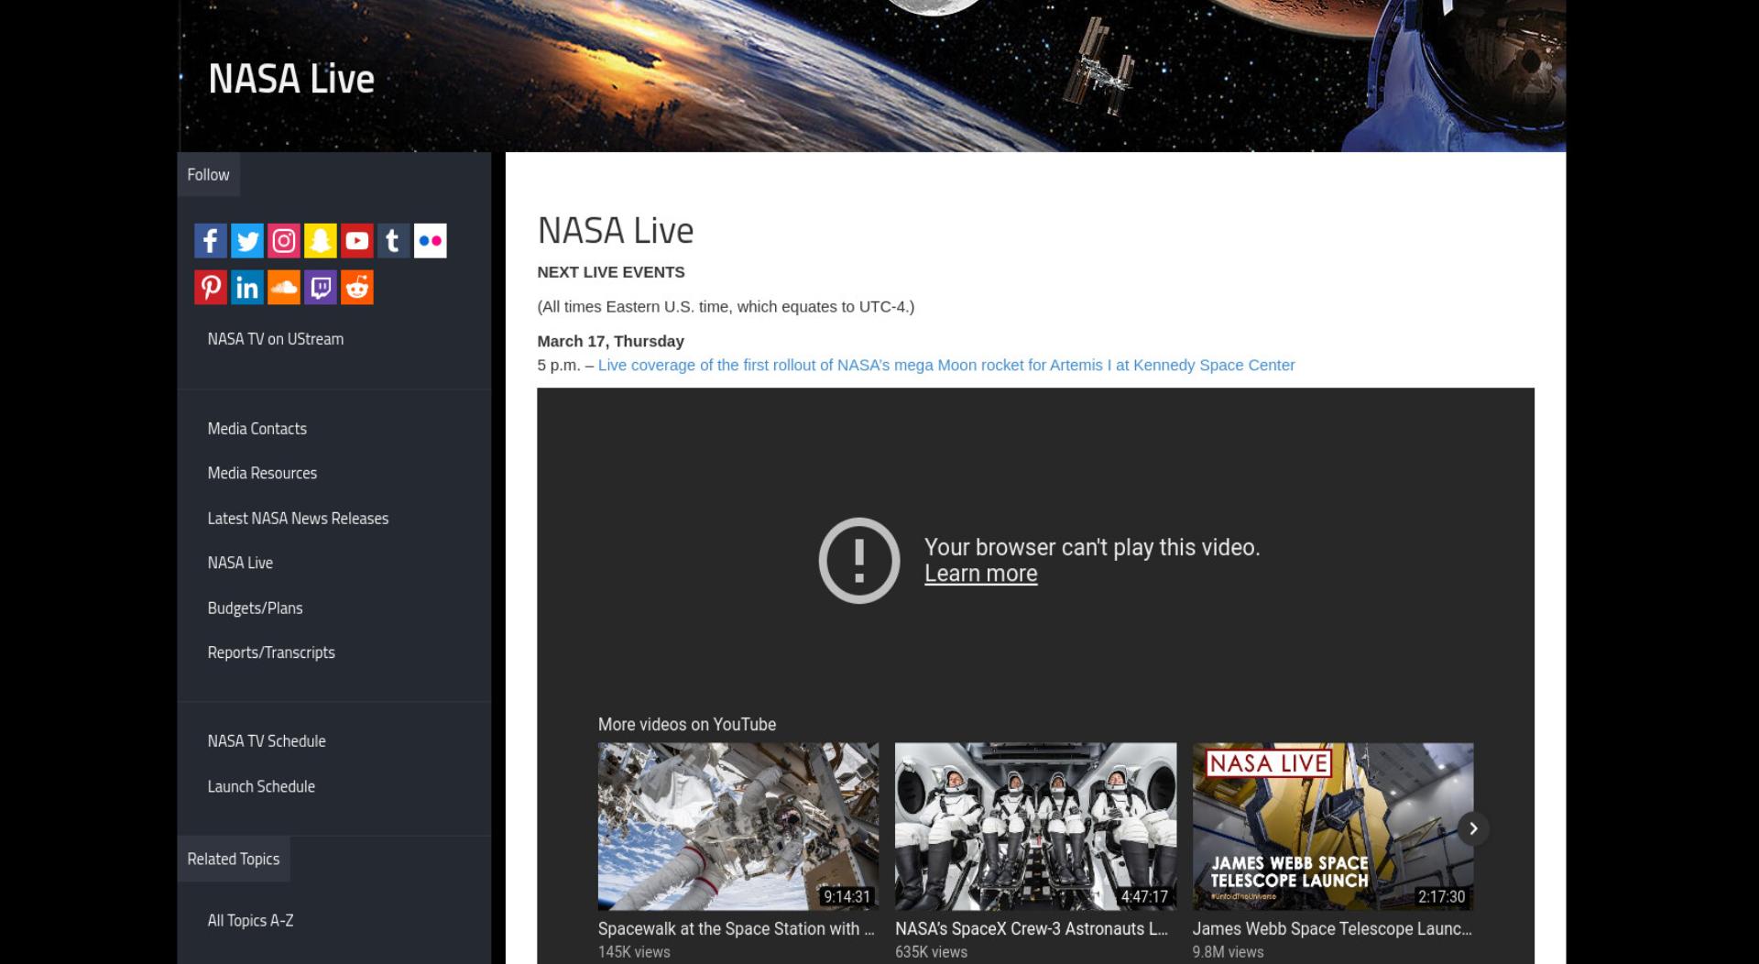The height and width of the screenshot is (964, 1759).
Task: Open NASA's Pinterest icon
Action: tap(210, 288)
